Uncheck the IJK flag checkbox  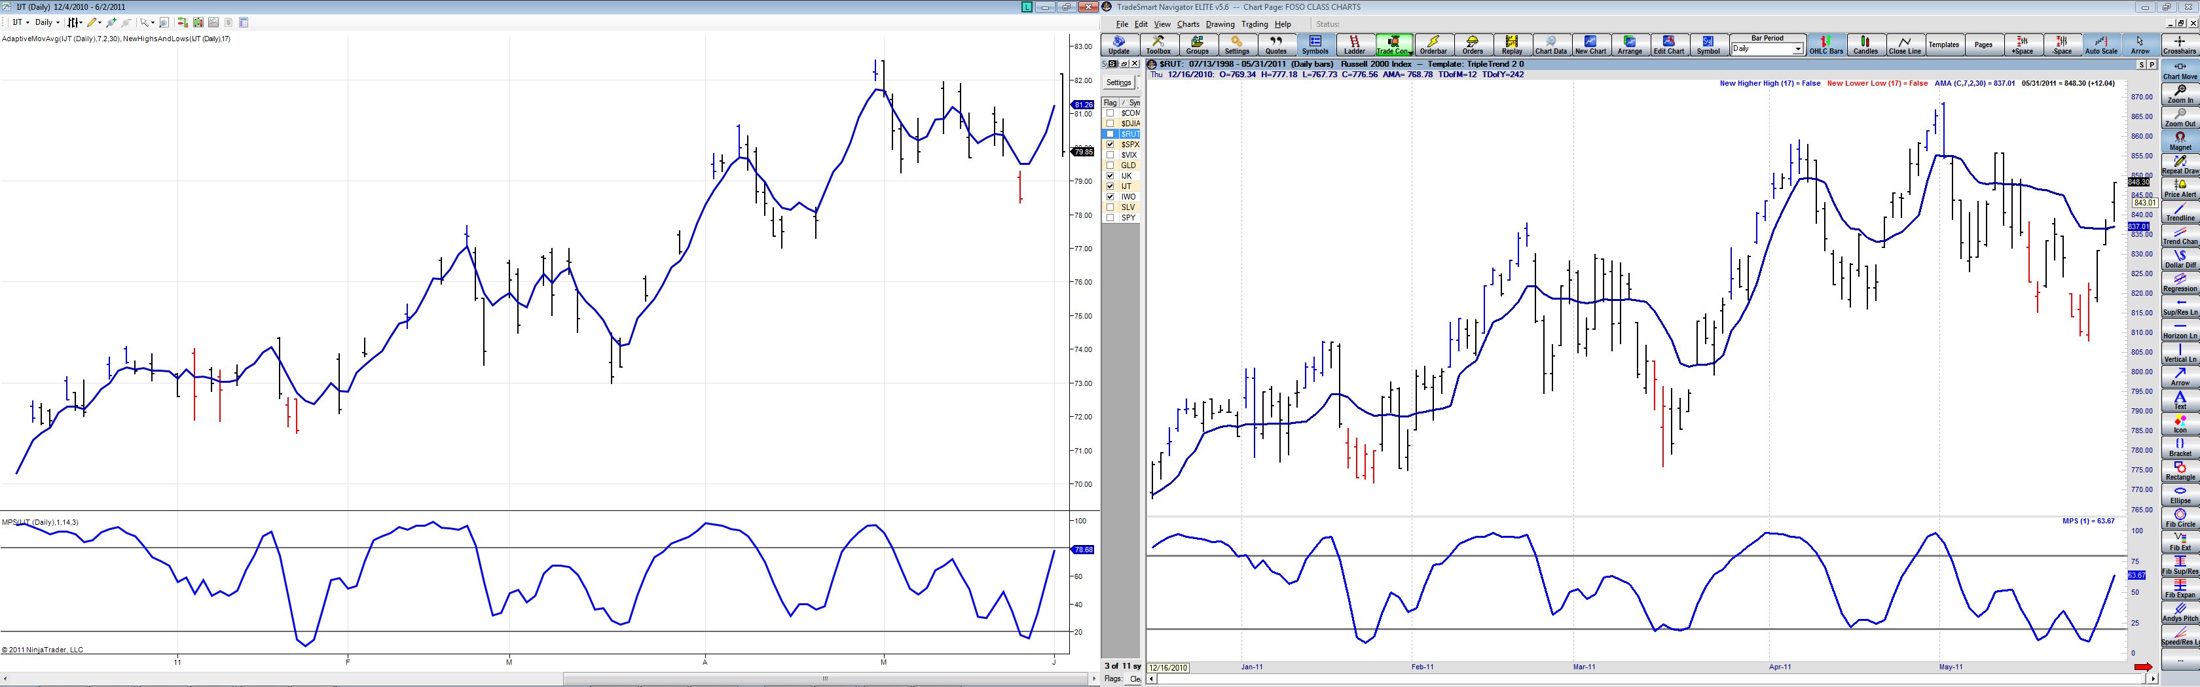pyautogui.click(x=1110, y=176)
